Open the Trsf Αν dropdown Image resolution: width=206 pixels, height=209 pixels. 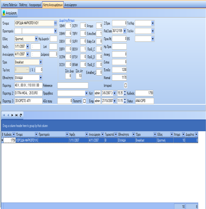(x=153, y=31)
